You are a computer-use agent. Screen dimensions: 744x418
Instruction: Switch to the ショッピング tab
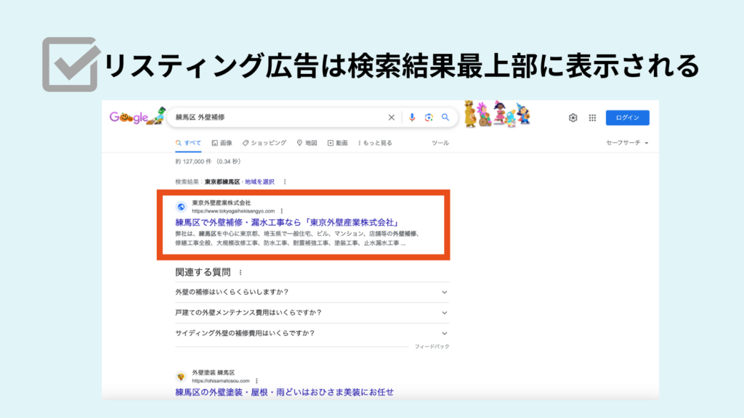pos(264,143)
